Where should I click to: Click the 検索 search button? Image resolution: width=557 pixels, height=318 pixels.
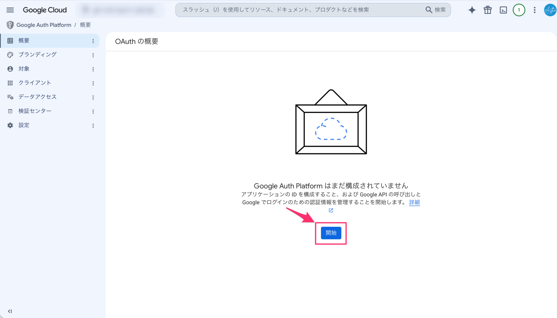click(x=435, y=10)
